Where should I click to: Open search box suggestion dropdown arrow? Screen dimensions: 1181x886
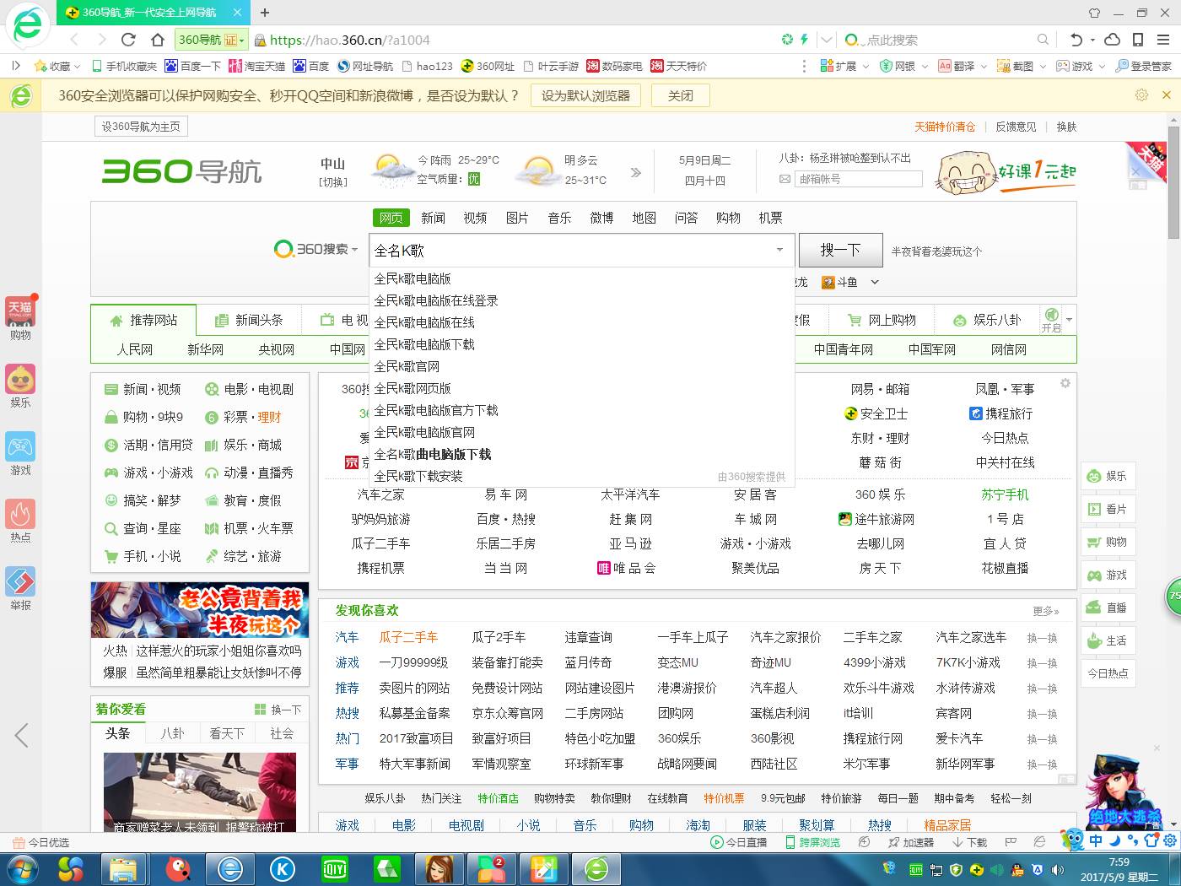(779, 250)
